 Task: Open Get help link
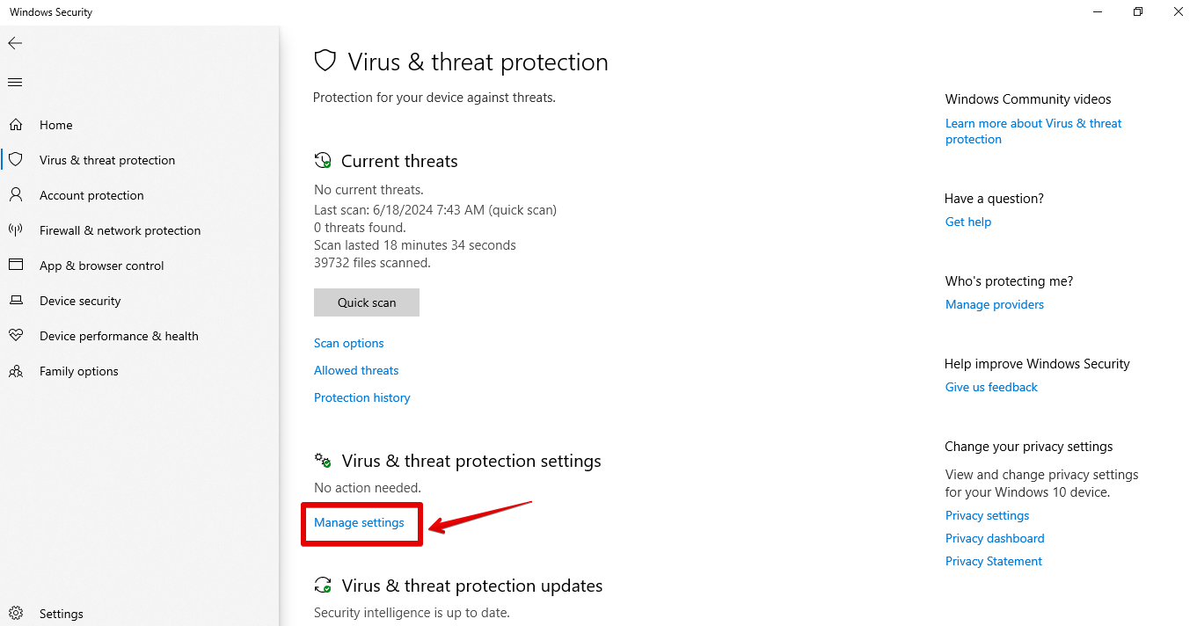click(968, 222)
